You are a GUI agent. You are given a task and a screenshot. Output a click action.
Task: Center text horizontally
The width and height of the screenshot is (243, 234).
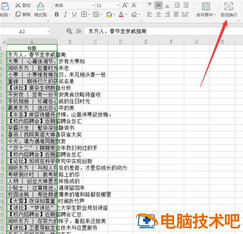[158, 15]
